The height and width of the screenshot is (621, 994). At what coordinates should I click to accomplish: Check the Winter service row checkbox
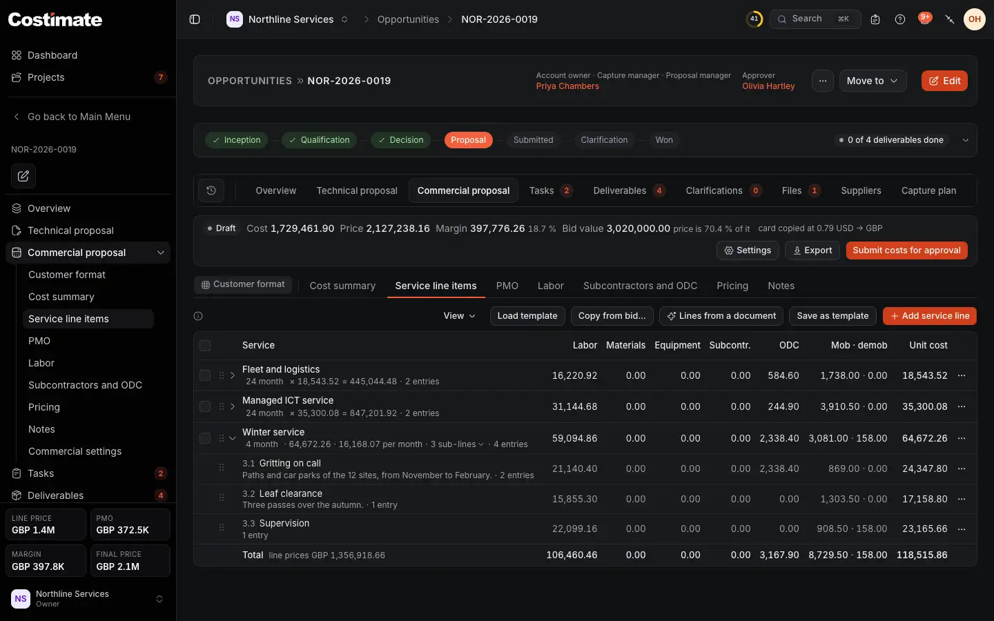205,438
